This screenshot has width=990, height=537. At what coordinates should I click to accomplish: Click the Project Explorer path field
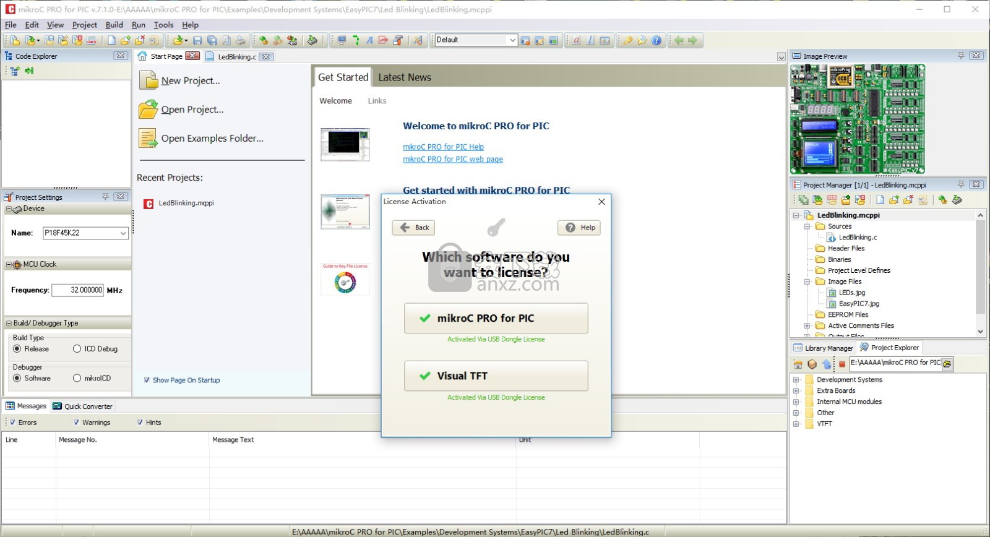pos(895,363)
